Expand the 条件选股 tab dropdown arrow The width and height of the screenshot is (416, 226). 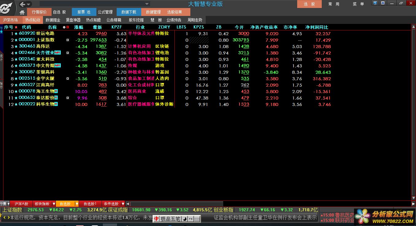[x=123, y=204]
